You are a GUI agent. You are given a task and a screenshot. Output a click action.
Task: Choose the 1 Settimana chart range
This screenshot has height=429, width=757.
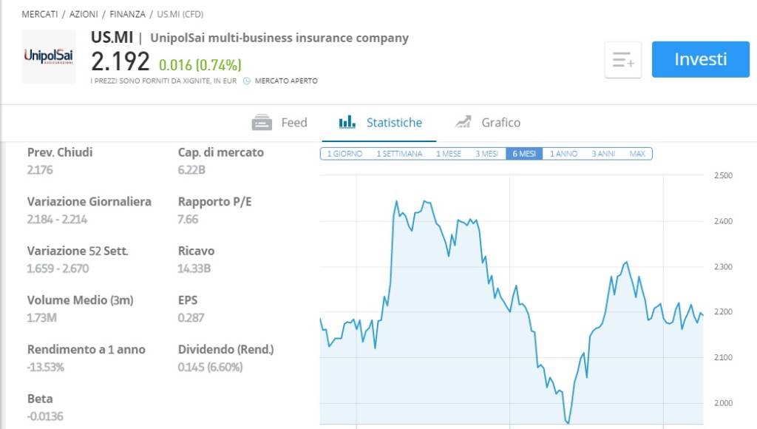click(x=399, y=154)
